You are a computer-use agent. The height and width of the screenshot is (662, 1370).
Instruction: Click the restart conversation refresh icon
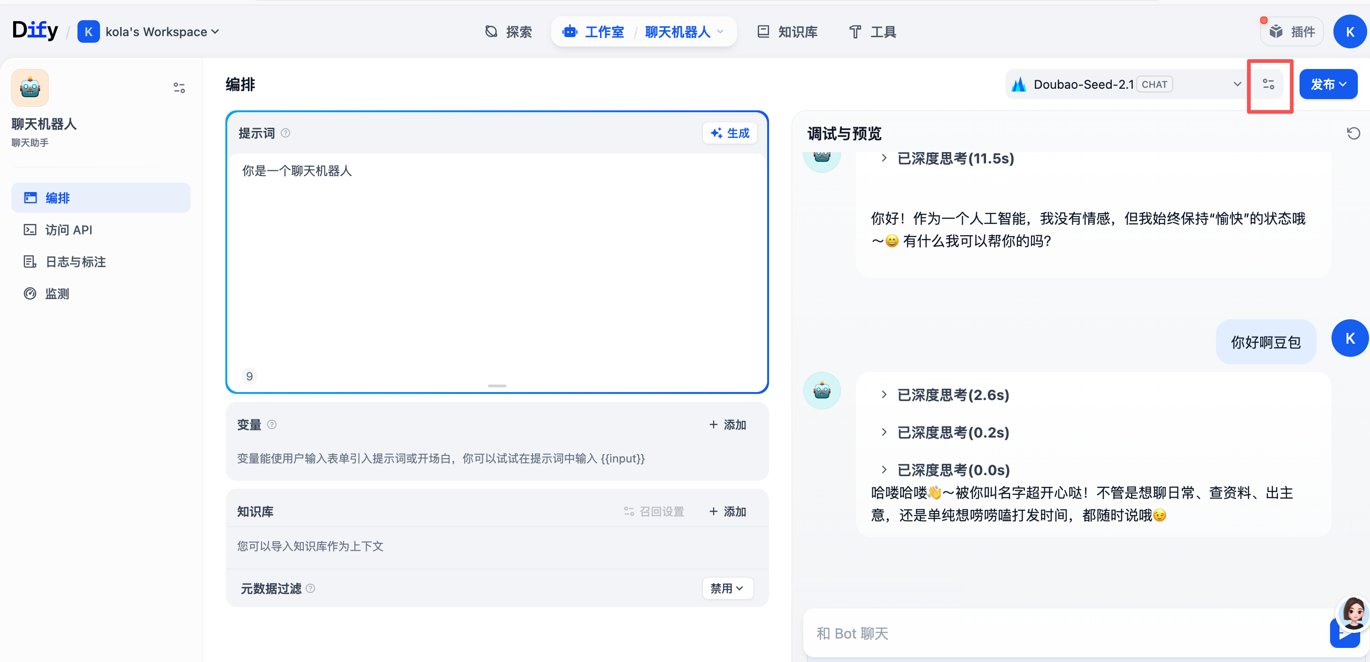pyautogui.click(x=1353, y=133)
